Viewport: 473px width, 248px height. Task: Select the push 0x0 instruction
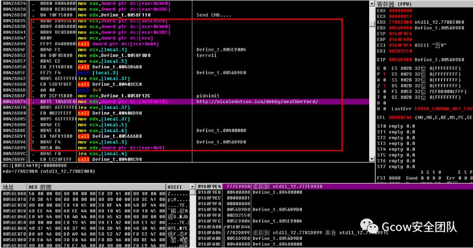coord(90,90)
